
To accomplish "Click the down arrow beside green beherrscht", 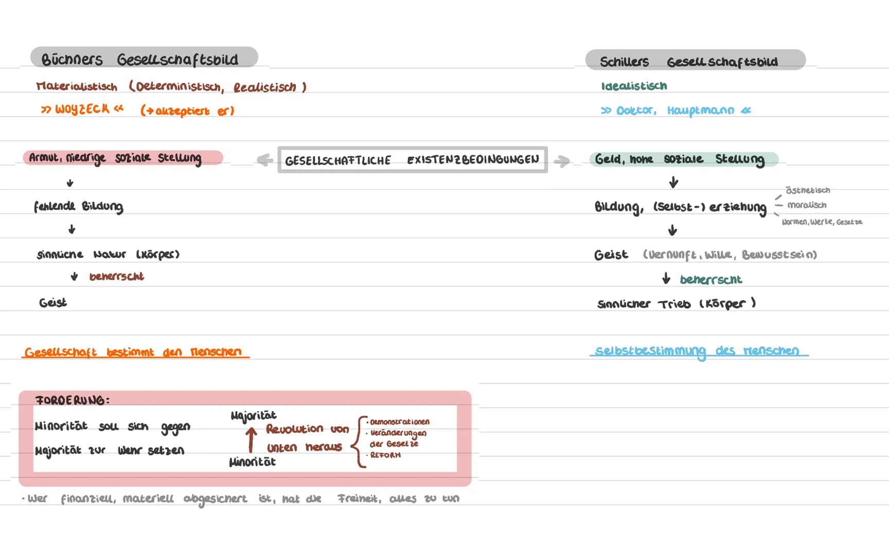I will 666,279.
